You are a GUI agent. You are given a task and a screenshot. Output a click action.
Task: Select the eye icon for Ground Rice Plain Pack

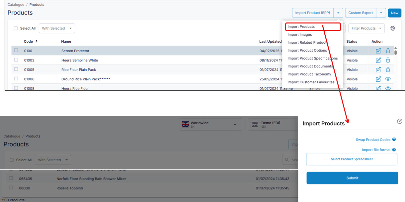388,79
